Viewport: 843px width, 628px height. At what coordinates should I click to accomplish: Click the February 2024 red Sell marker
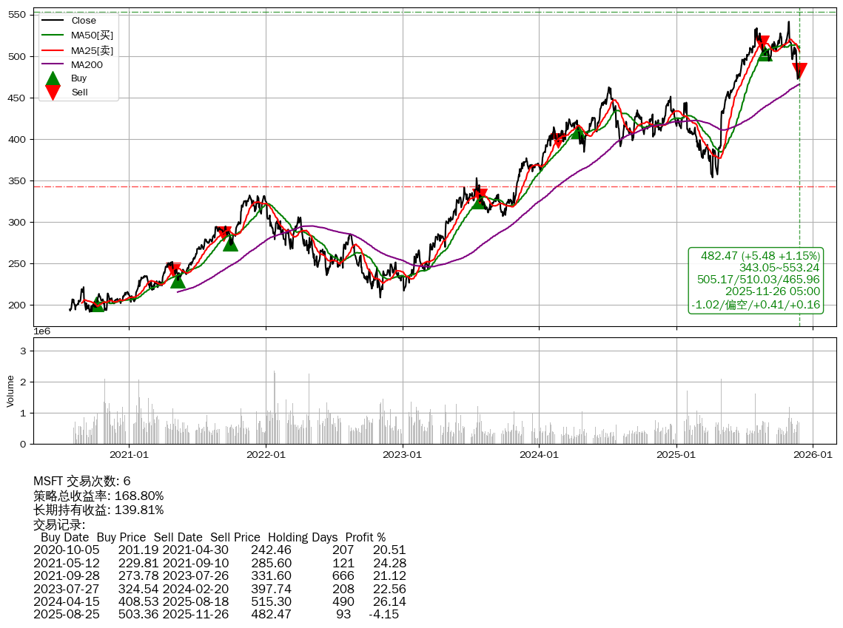click(x=559, y=140)
